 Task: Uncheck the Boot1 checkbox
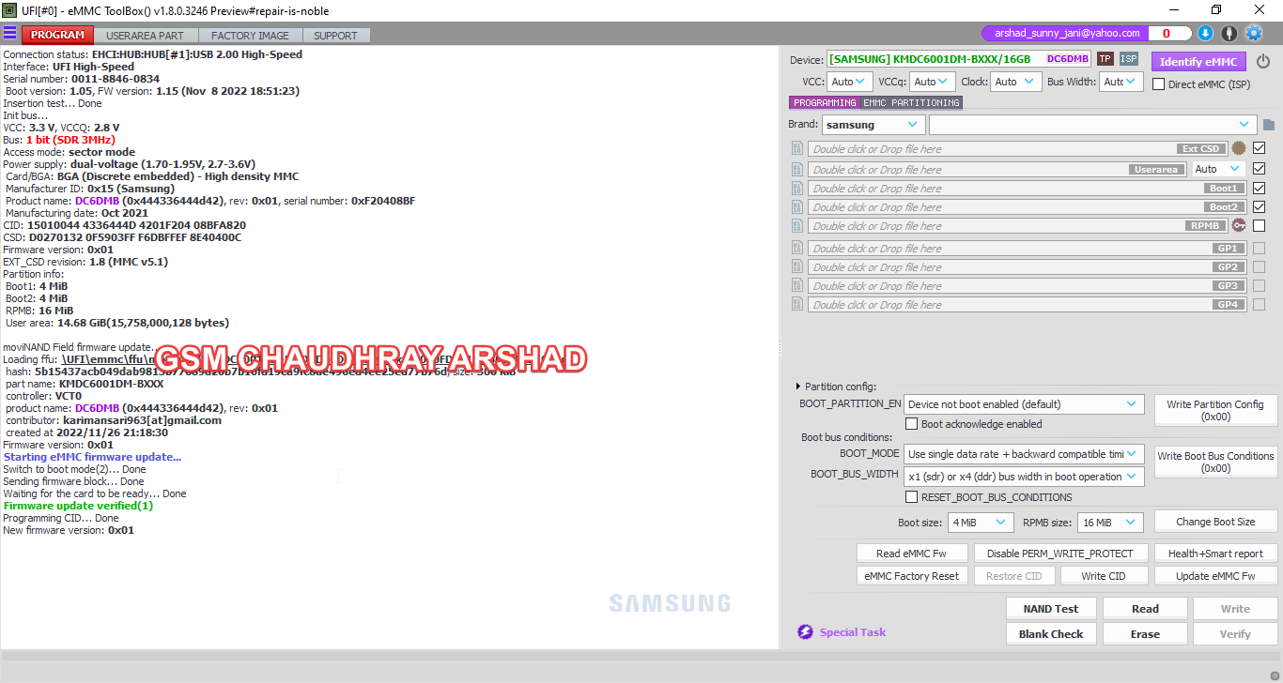pyautogui.click(x=1259, y=188)
